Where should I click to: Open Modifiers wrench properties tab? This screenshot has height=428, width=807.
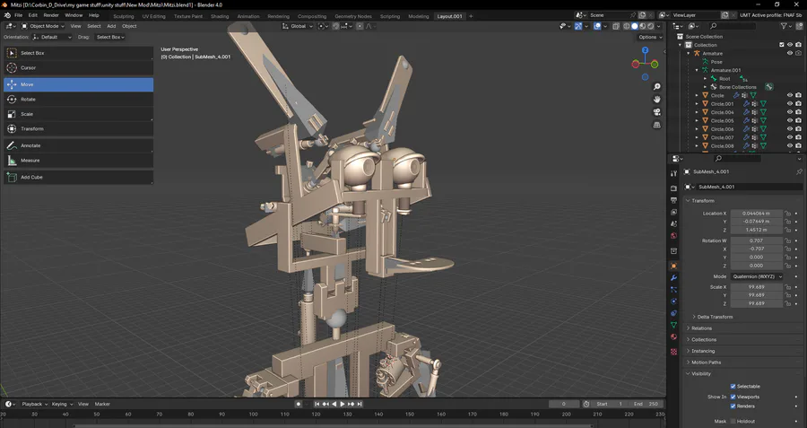click(x=673, y=278)
